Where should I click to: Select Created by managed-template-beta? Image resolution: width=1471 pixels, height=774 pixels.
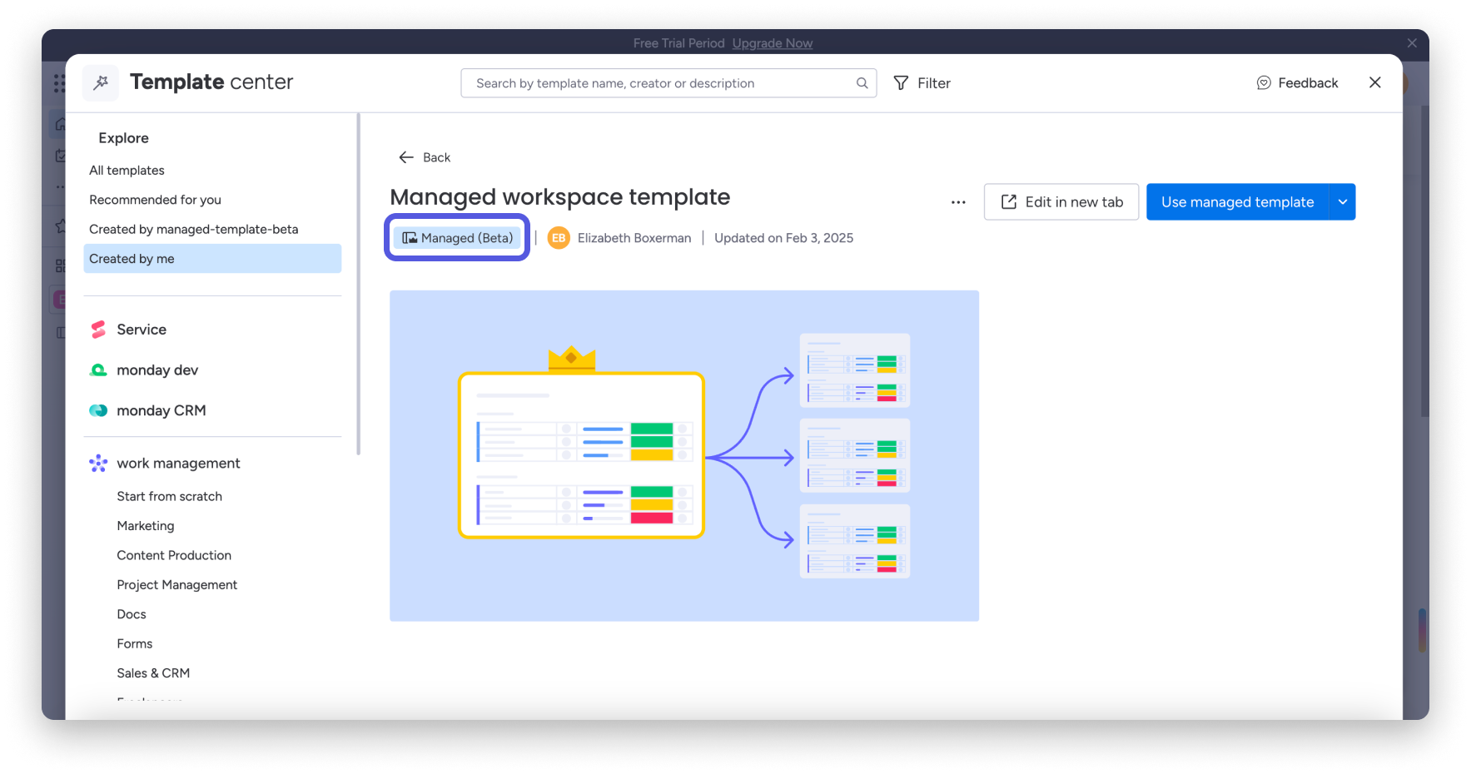coord(212,229)
